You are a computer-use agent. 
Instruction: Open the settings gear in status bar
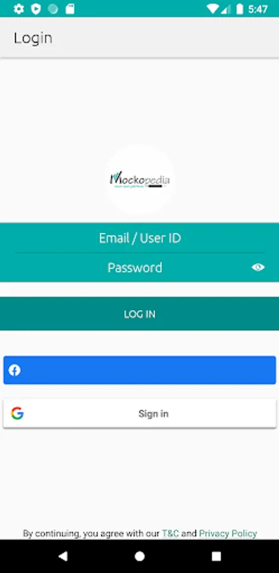[x=18, y=9]
